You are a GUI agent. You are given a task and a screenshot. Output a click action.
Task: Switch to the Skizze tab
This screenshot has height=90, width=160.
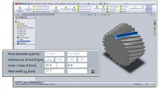click(x=25, y=14)
